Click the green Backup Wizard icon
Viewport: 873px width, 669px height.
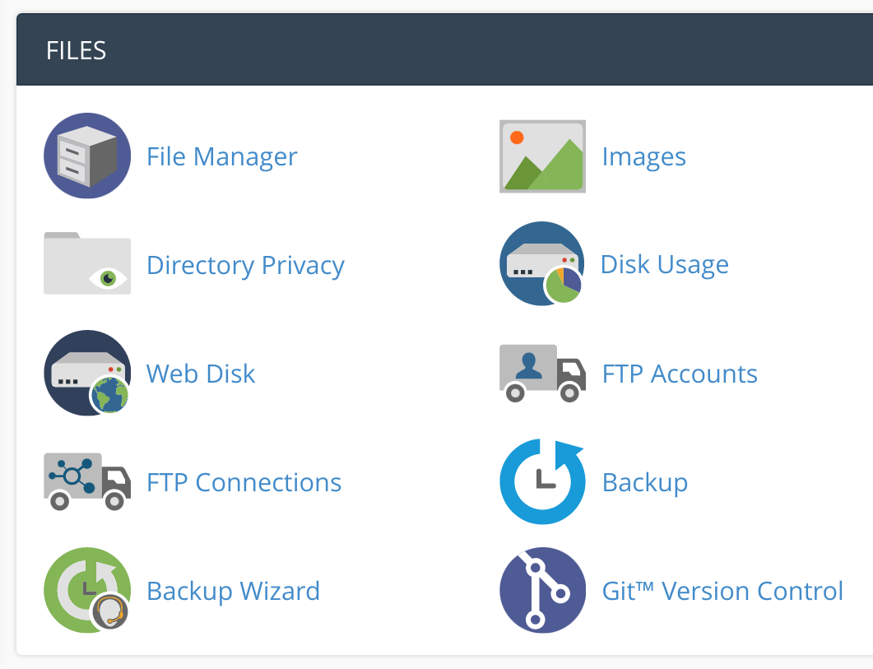coord(86,590)
